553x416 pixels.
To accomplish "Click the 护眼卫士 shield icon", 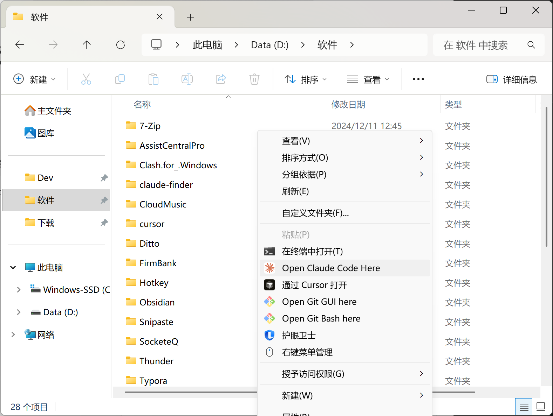I will coord(269,335).
